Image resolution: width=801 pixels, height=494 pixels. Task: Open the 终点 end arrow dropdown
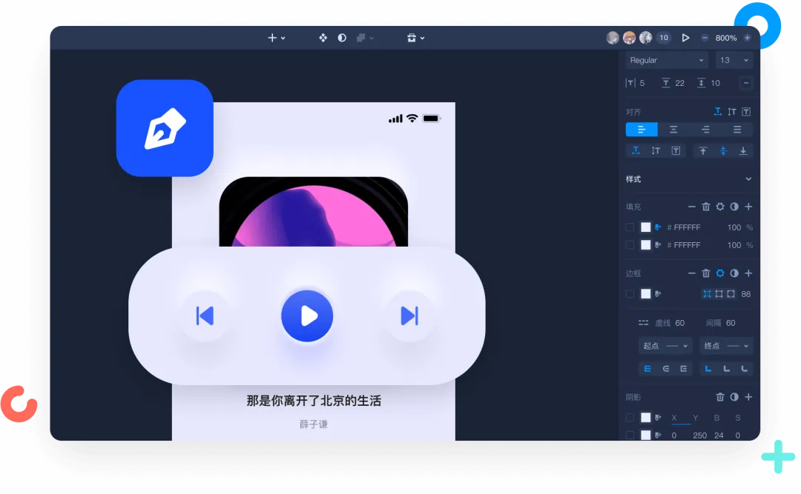(x=726, y=346)
